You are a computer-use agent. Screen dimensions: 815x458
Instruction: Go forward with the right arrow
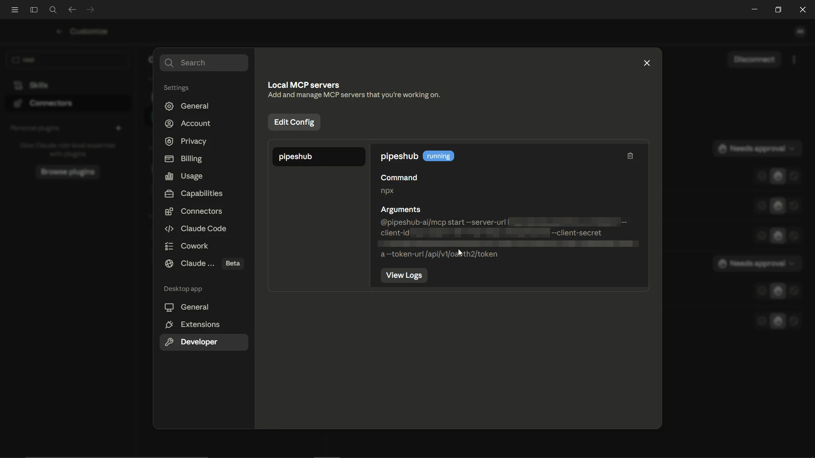[90, 10]
